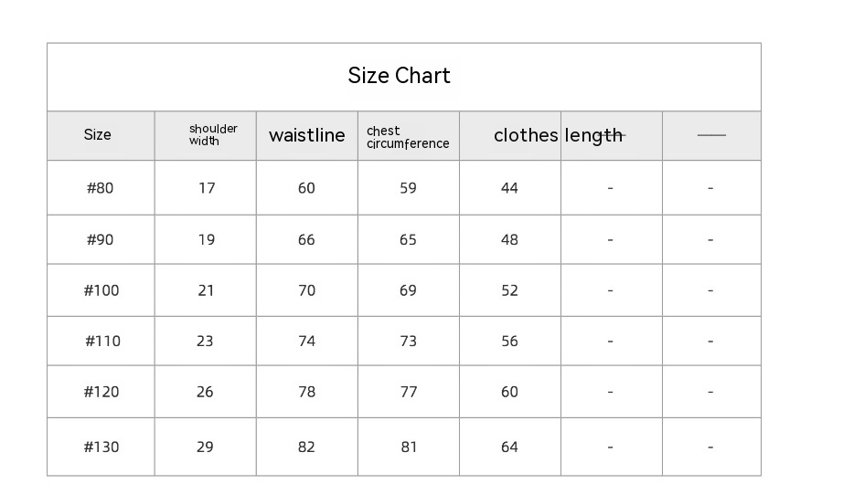This screenshot has width=843, height=484.
Task: Click the #100 size row label
Action: pyautogui.click(x=101, y=290)
